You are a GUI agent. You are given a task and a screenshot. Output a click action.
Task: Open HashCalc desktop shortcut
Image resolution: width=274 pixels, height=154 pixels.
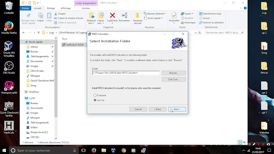tap(9, 127)
